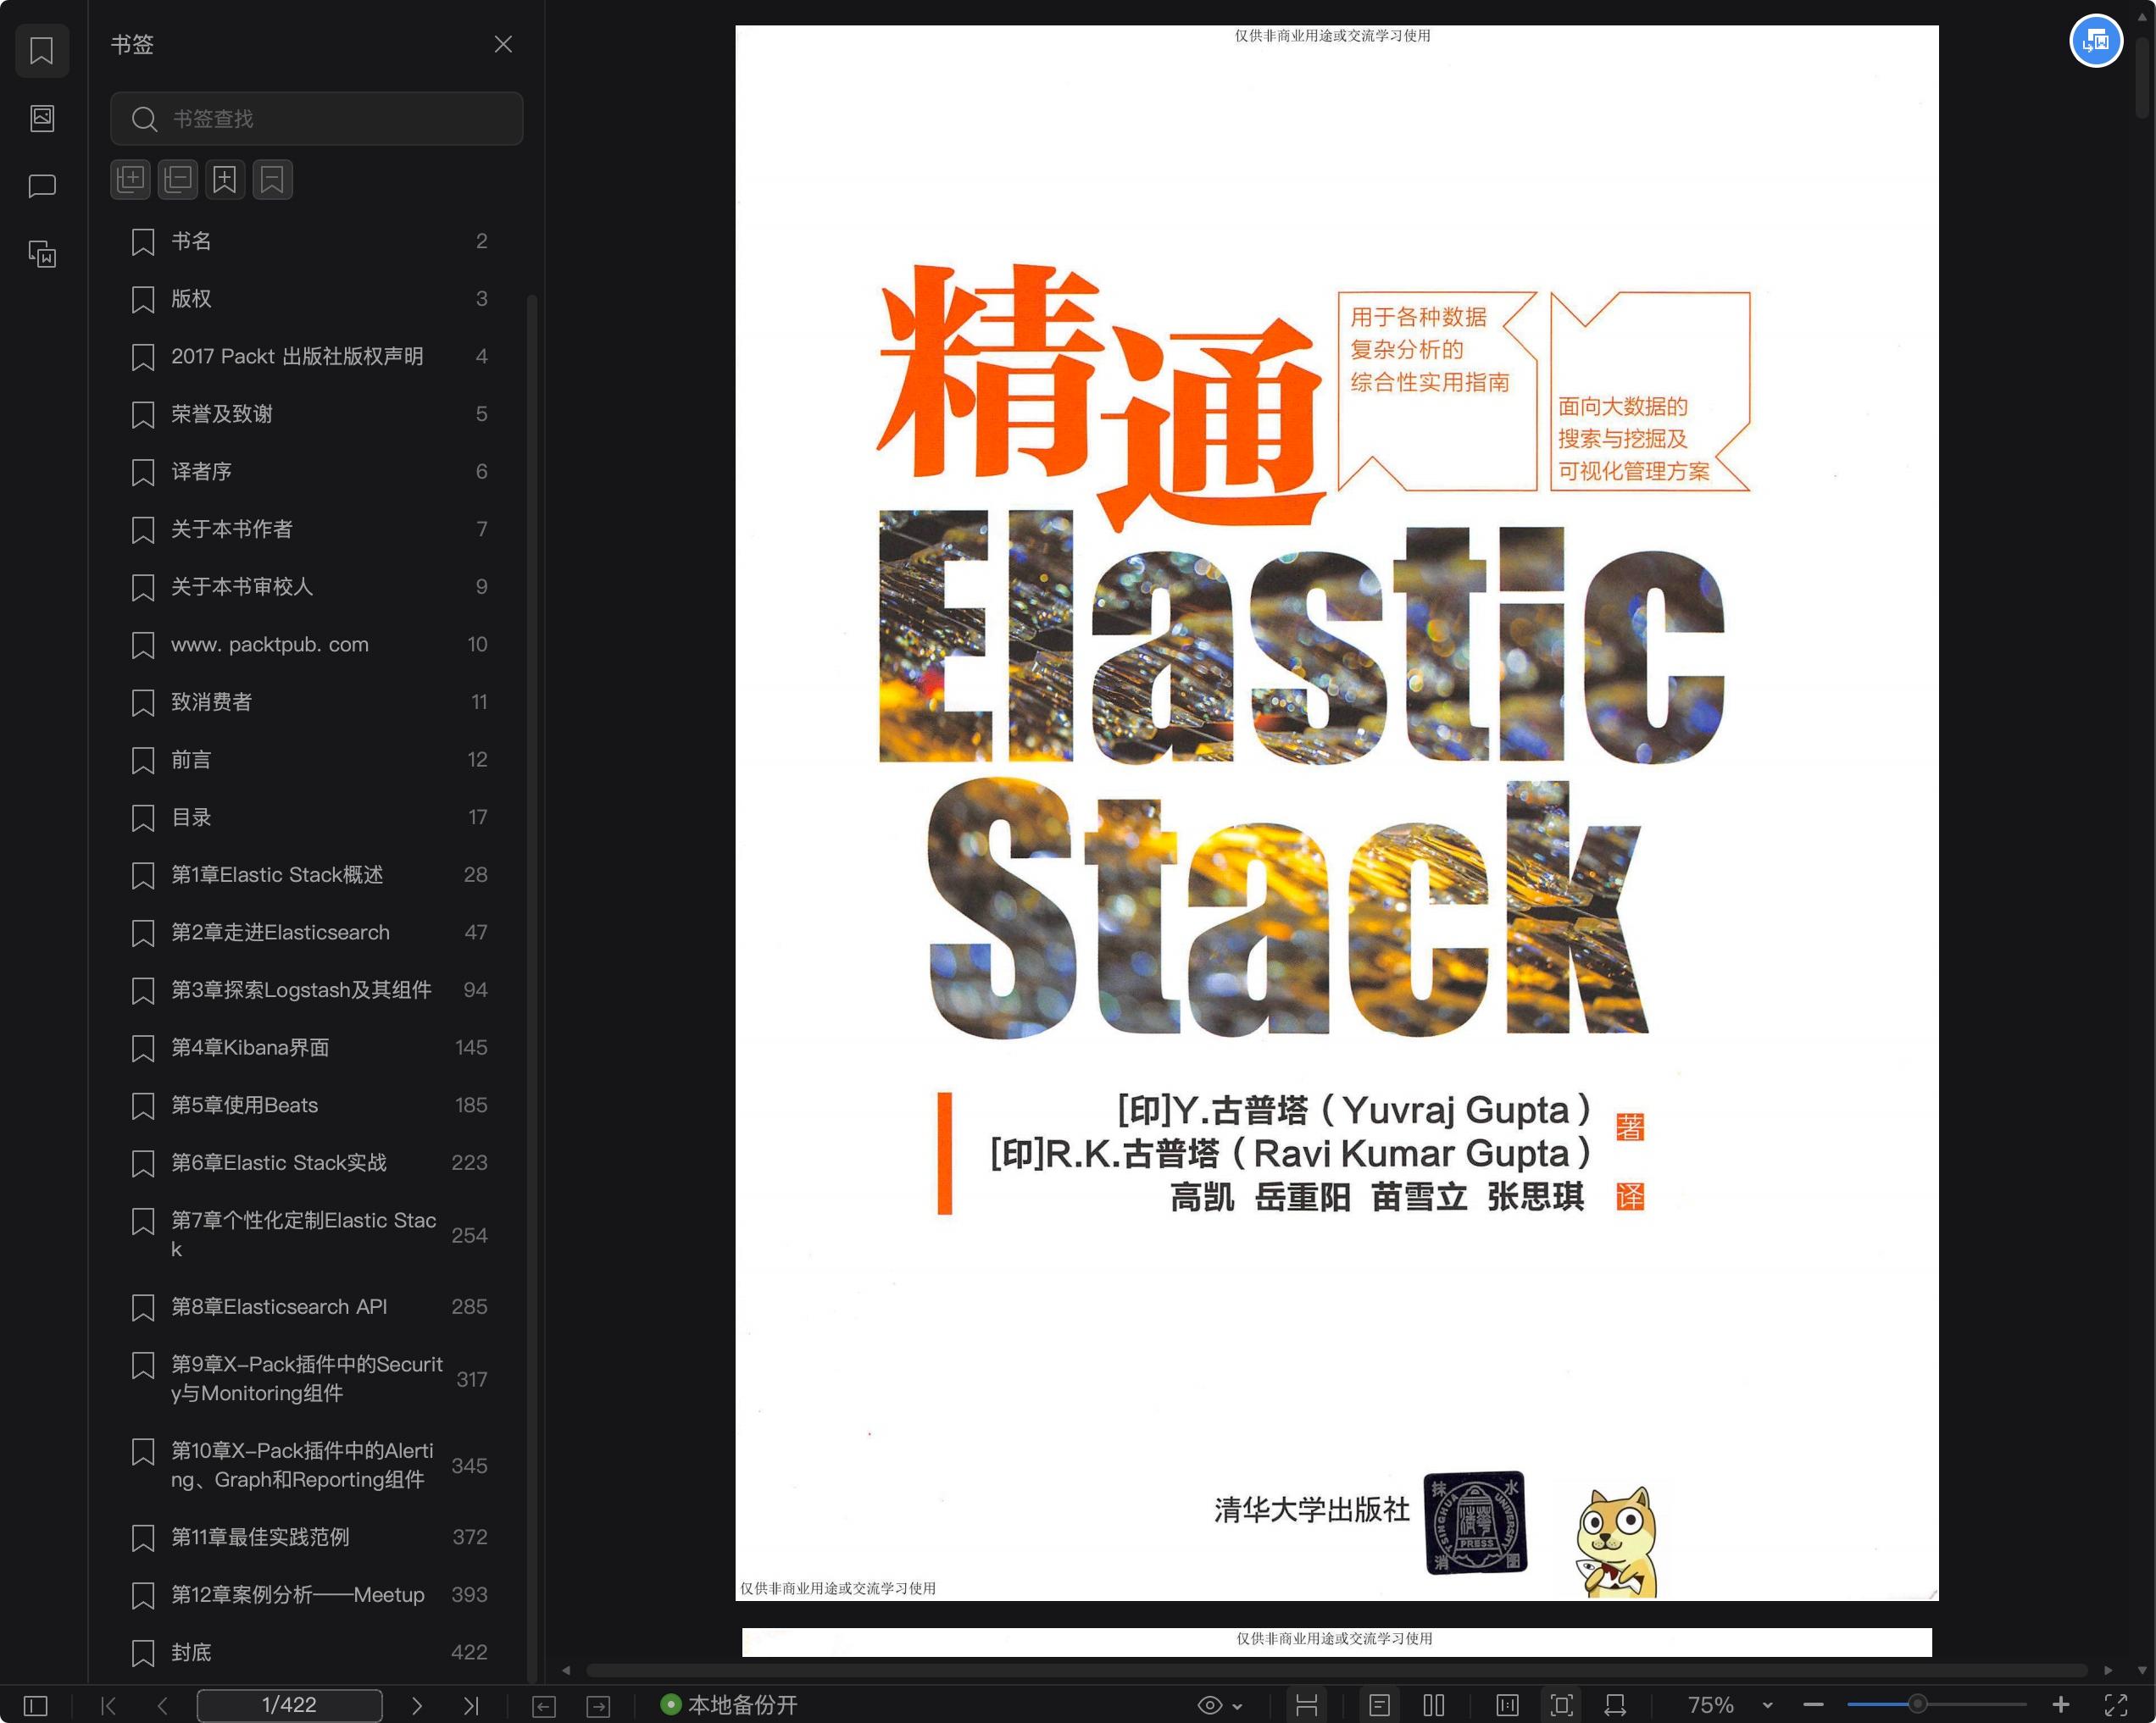Viewport: 2156px width, 1723px height.
Task: Open the bookmarks panel from the left sidebar
Action: coord(42,50)
